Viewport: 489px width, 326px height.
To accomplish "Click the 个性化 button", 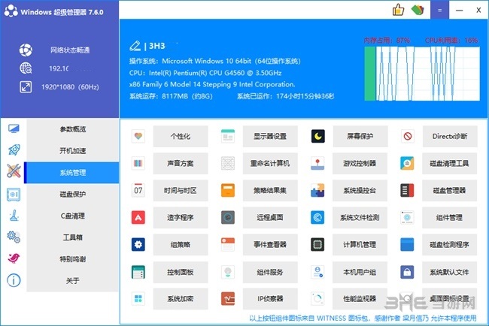I will click(x=181, y=136).
